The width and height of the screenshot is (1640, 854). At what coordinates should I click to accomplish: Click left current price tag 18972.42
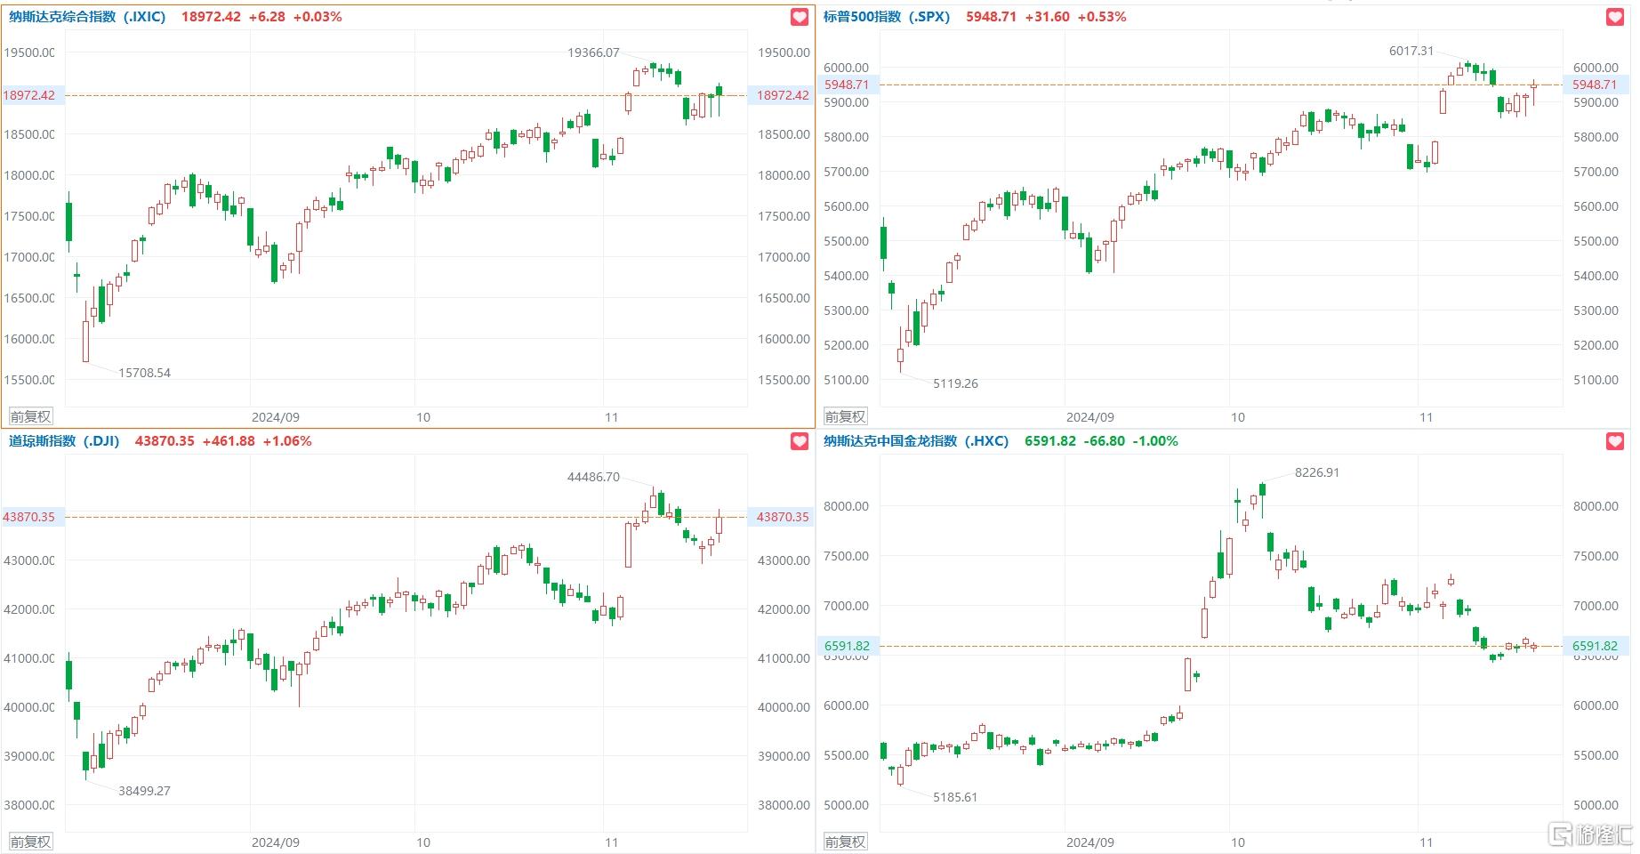tap(33, 95)
